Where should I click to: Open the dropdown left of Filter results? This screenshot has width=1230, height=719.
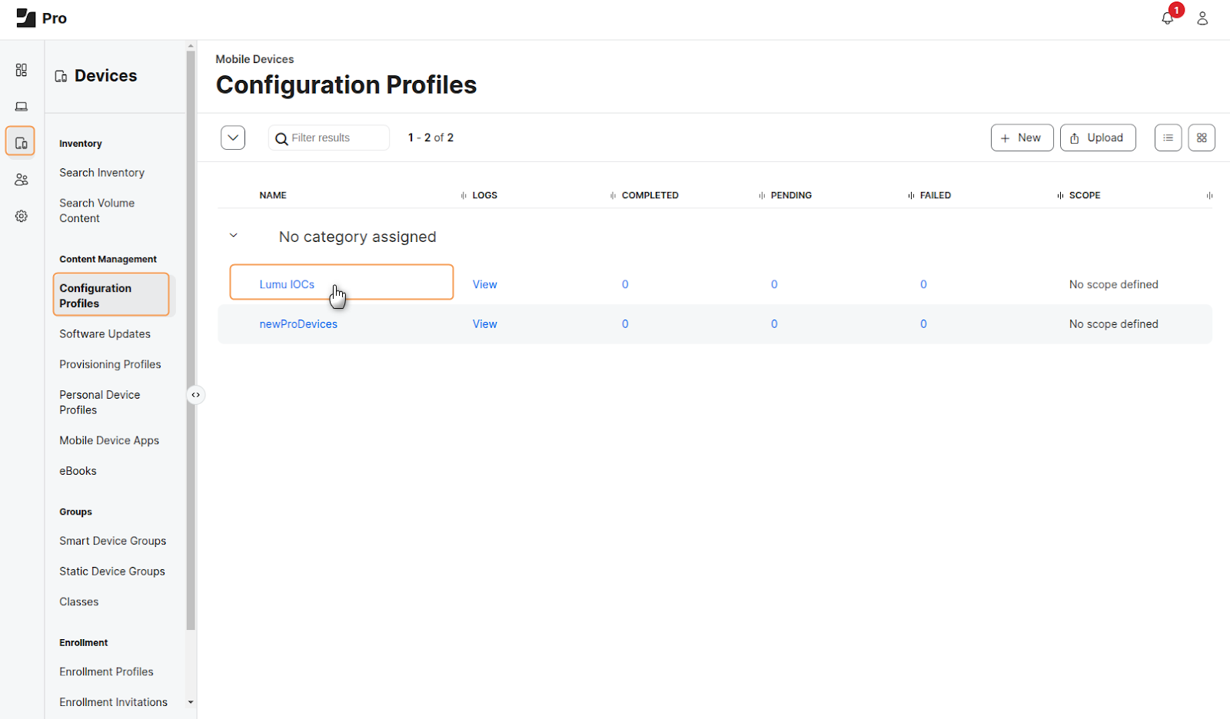coord(233,138)
